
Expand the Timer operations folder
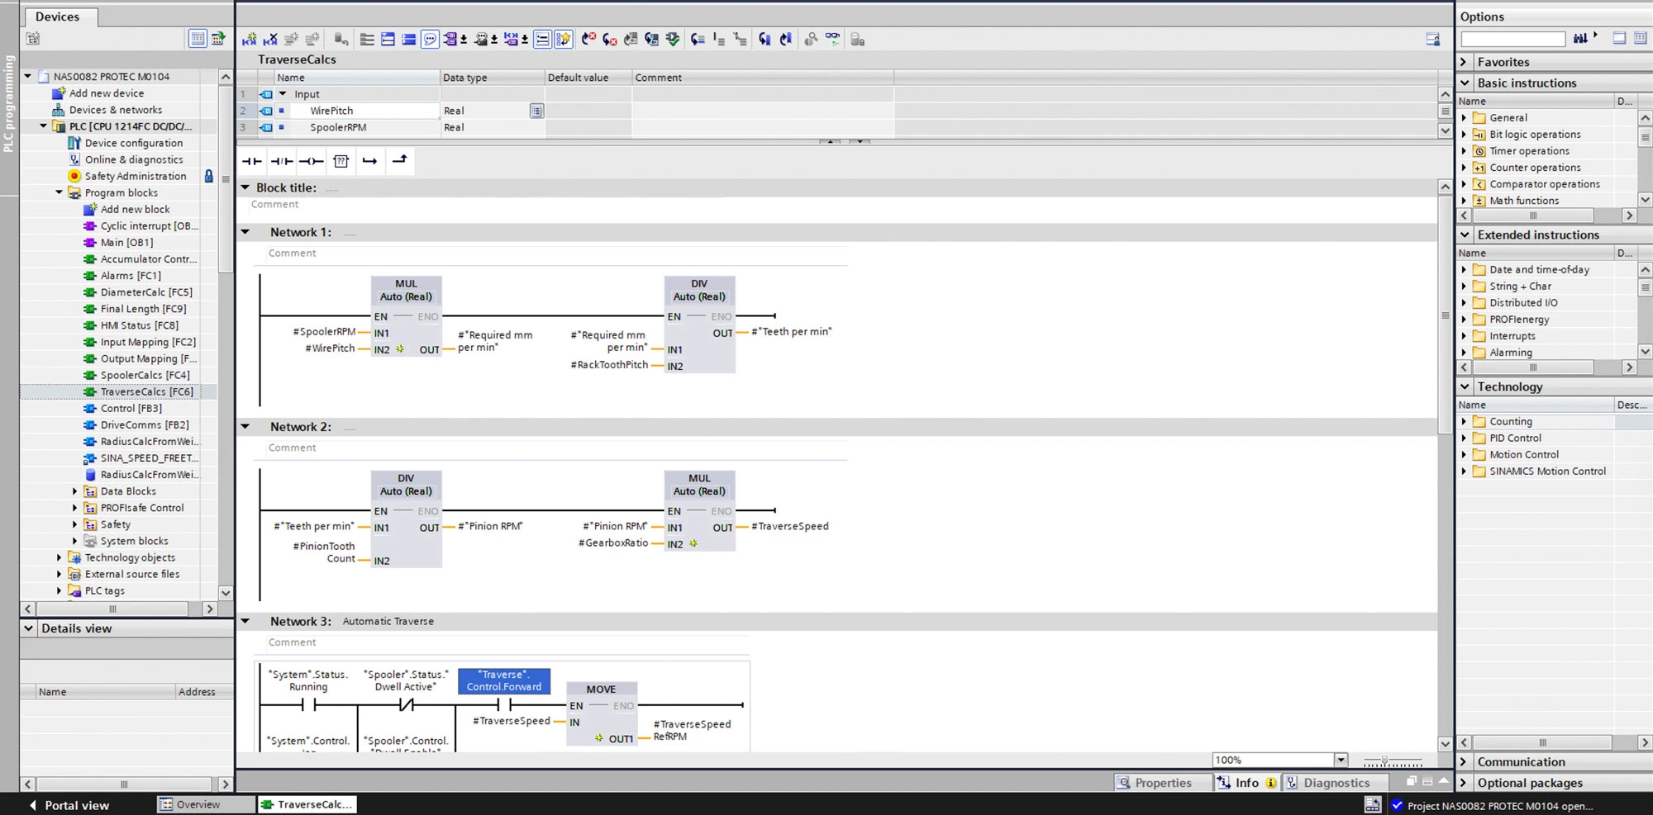[1464, 151]
